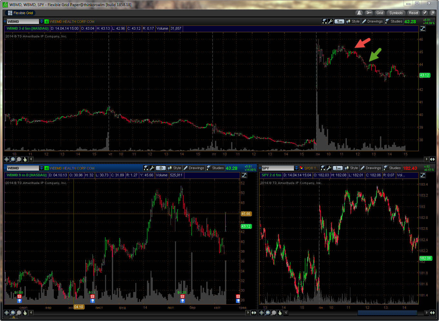Click the detach window icon after pin
Viewport: 439px width, 321px height.
coord(433,13)
